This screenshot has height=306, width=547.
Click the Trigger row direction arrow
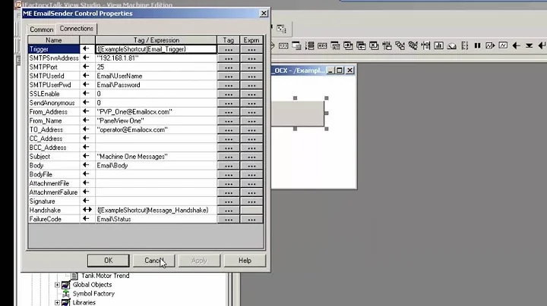(86, 49)
